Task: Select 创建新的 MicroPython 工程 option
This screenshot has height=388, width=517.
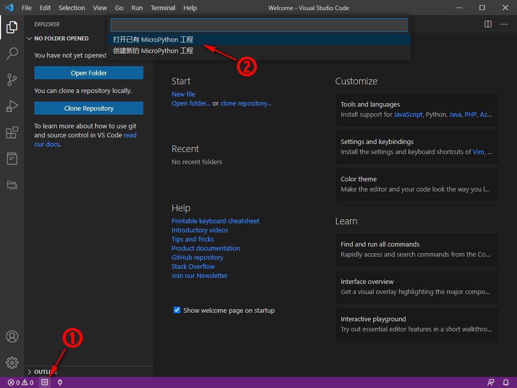Action: click(x=259, y=51)
